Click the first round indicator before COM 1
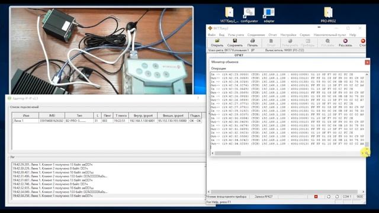This screenshot has height=213, width=379. click(x=329, y=196)
